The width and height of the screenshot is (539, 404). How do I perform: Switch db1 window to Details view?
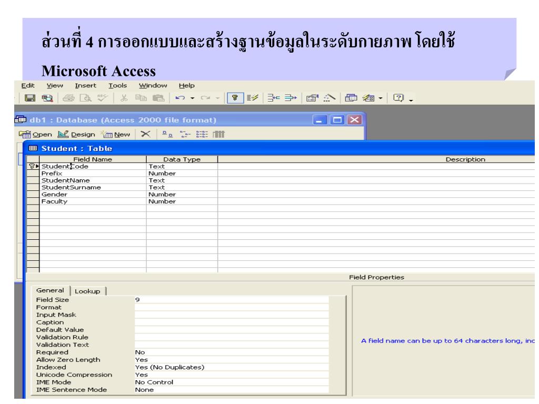click(x=218, y=134)
